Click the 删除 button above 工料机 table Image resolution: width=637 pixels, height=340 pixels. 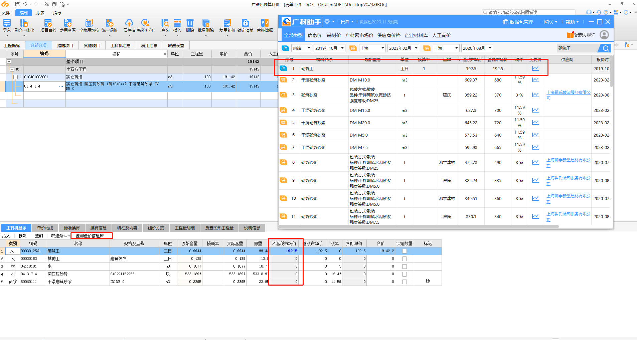tap(22, 236)
